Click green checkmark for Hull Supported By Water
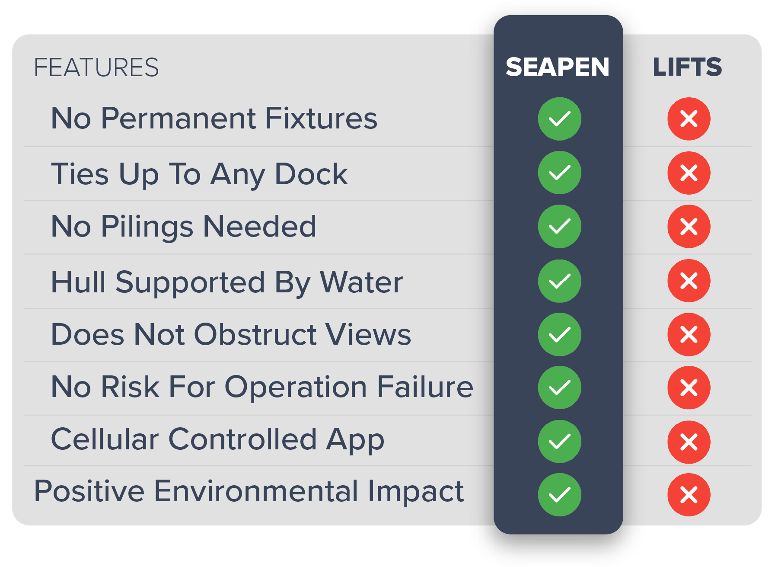The width and height of the screenshot is (778, 567). pos(559,281)
